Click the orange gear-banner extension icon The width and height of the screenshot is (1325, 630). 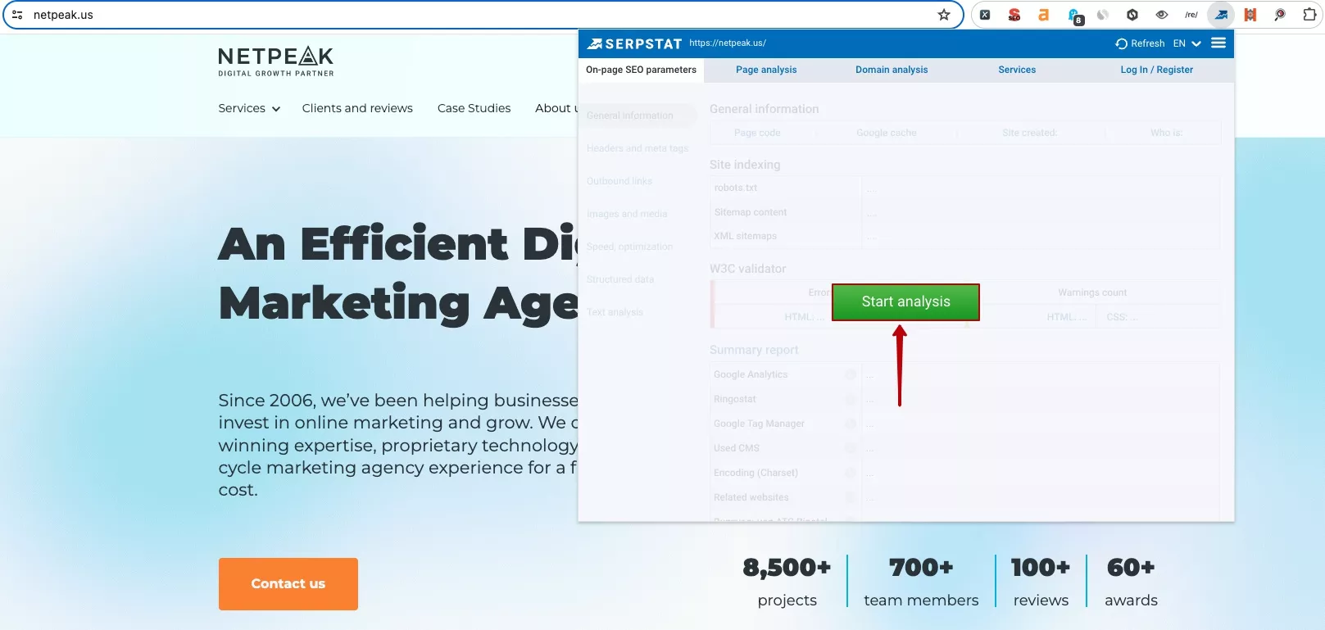coord(1250,15)
